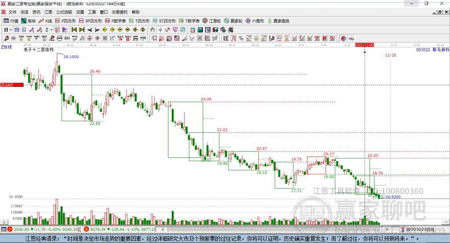The image size is (450, 243).
Task: Select the crosshair cursor tool
Action: pos(160,30)
